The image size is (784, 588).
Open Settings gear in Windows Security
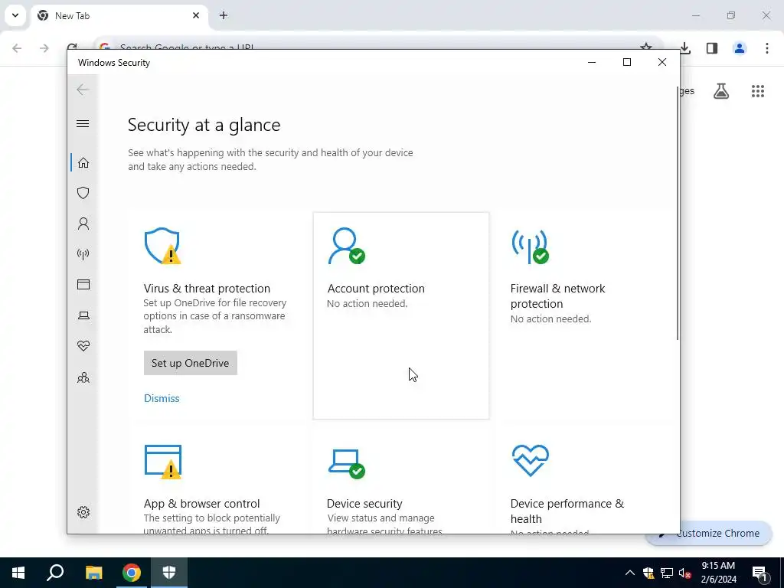pyautogui.click(x=83, y=512)
